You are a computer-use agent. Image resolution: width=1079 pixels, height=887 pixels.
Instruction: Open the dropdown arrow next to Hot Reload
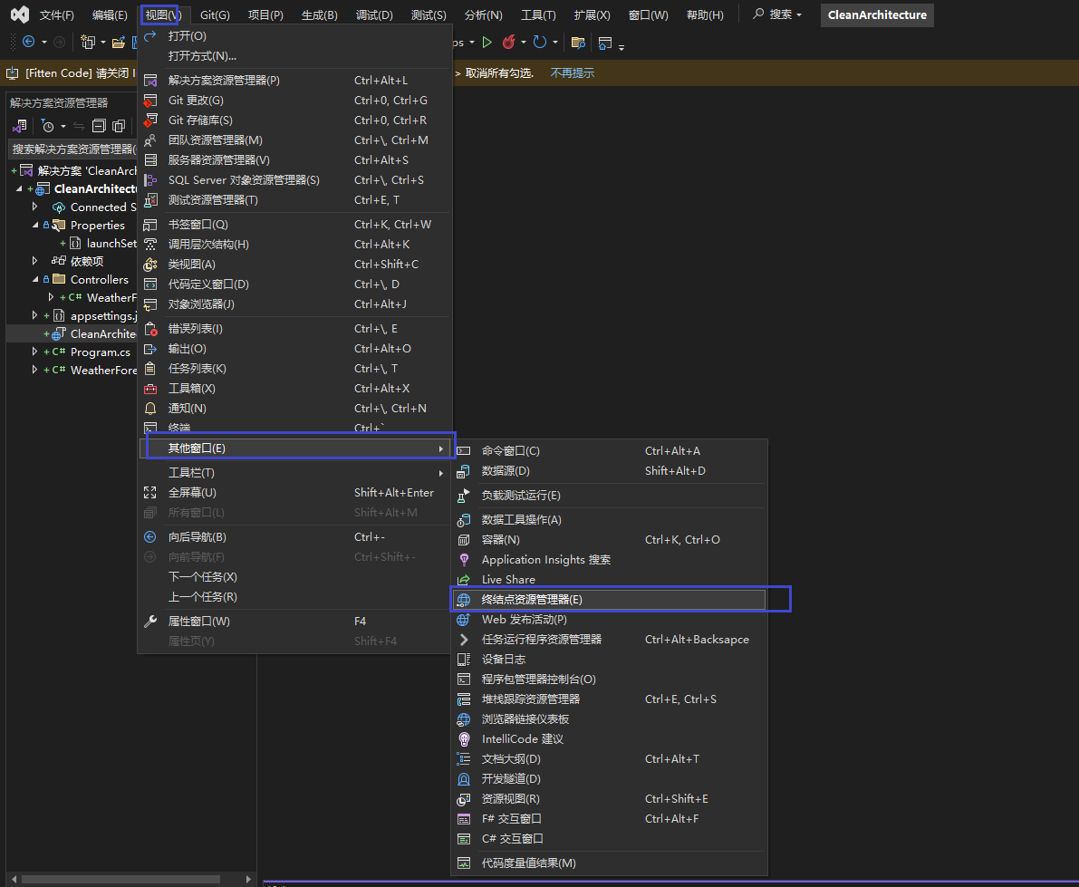point(524,43)
